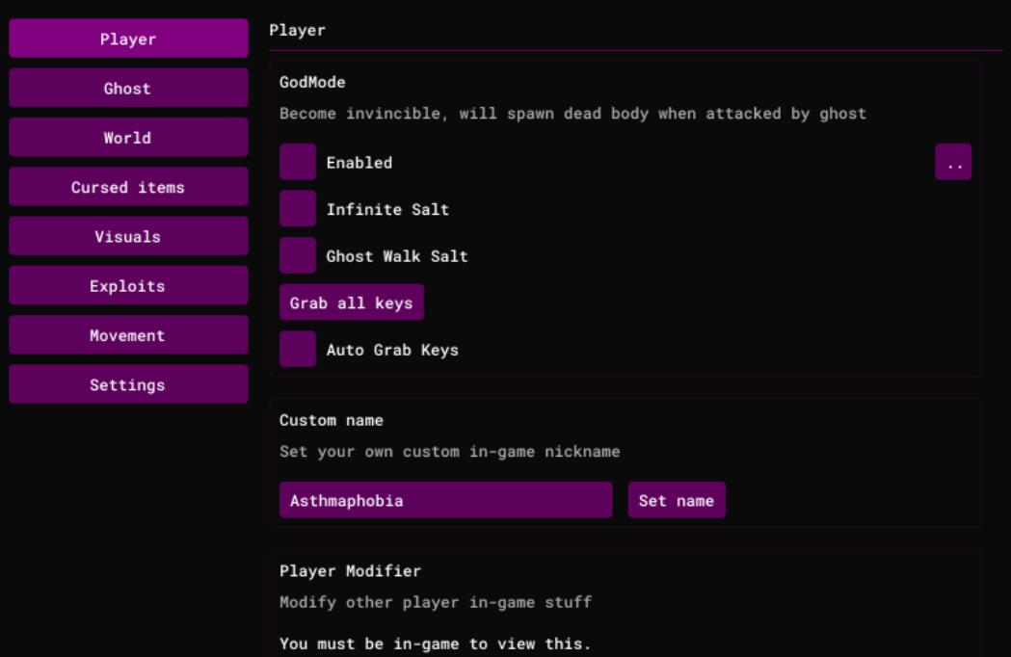Toggle the Infinite Salt checkbox
The height and width of the screenshot is (657, 1011).
coord(297,209)
